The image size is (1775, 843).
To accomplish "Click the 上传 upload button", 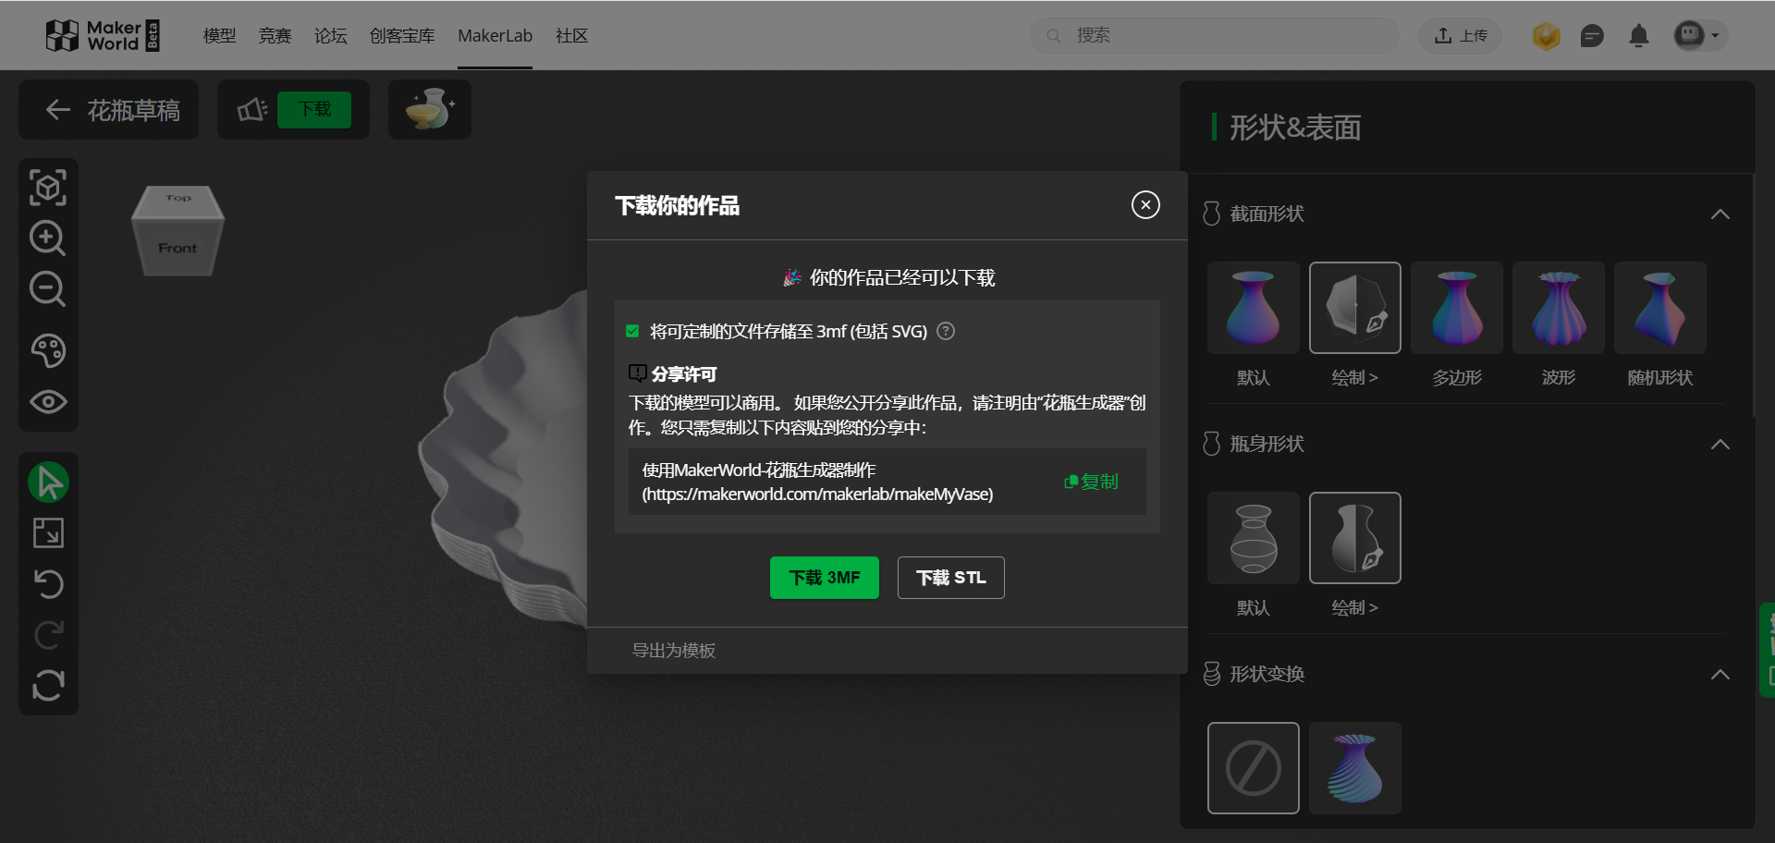I will (x=1461, y=35).
